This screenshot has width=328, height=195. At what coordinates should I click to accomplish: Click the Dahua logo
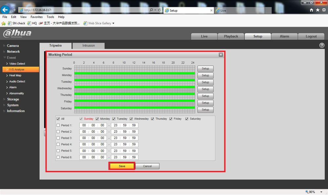(x=17, y=34)
